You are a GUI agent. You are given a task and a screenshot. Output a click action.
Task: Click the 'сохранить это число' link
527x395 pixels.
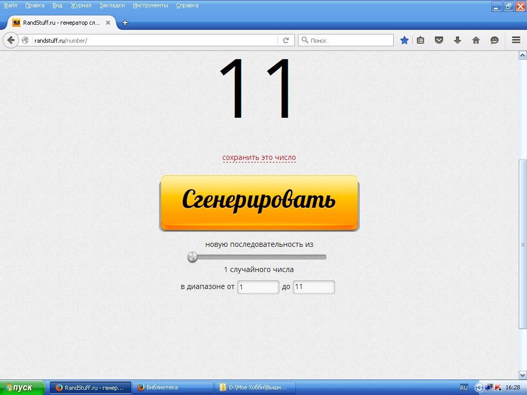259,157
